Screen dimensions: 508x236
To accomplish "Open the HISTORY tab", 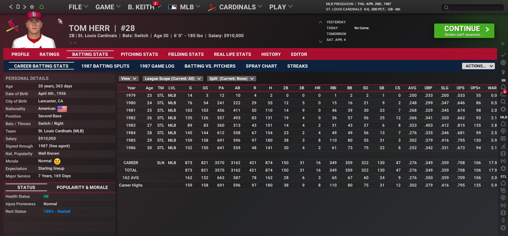I will [x=271, y=54].
